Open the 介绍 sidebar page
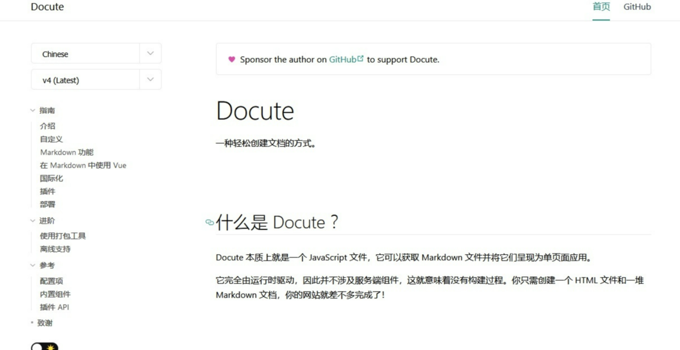The height and width of the screenshot is (350, 680). click(48, 126)
